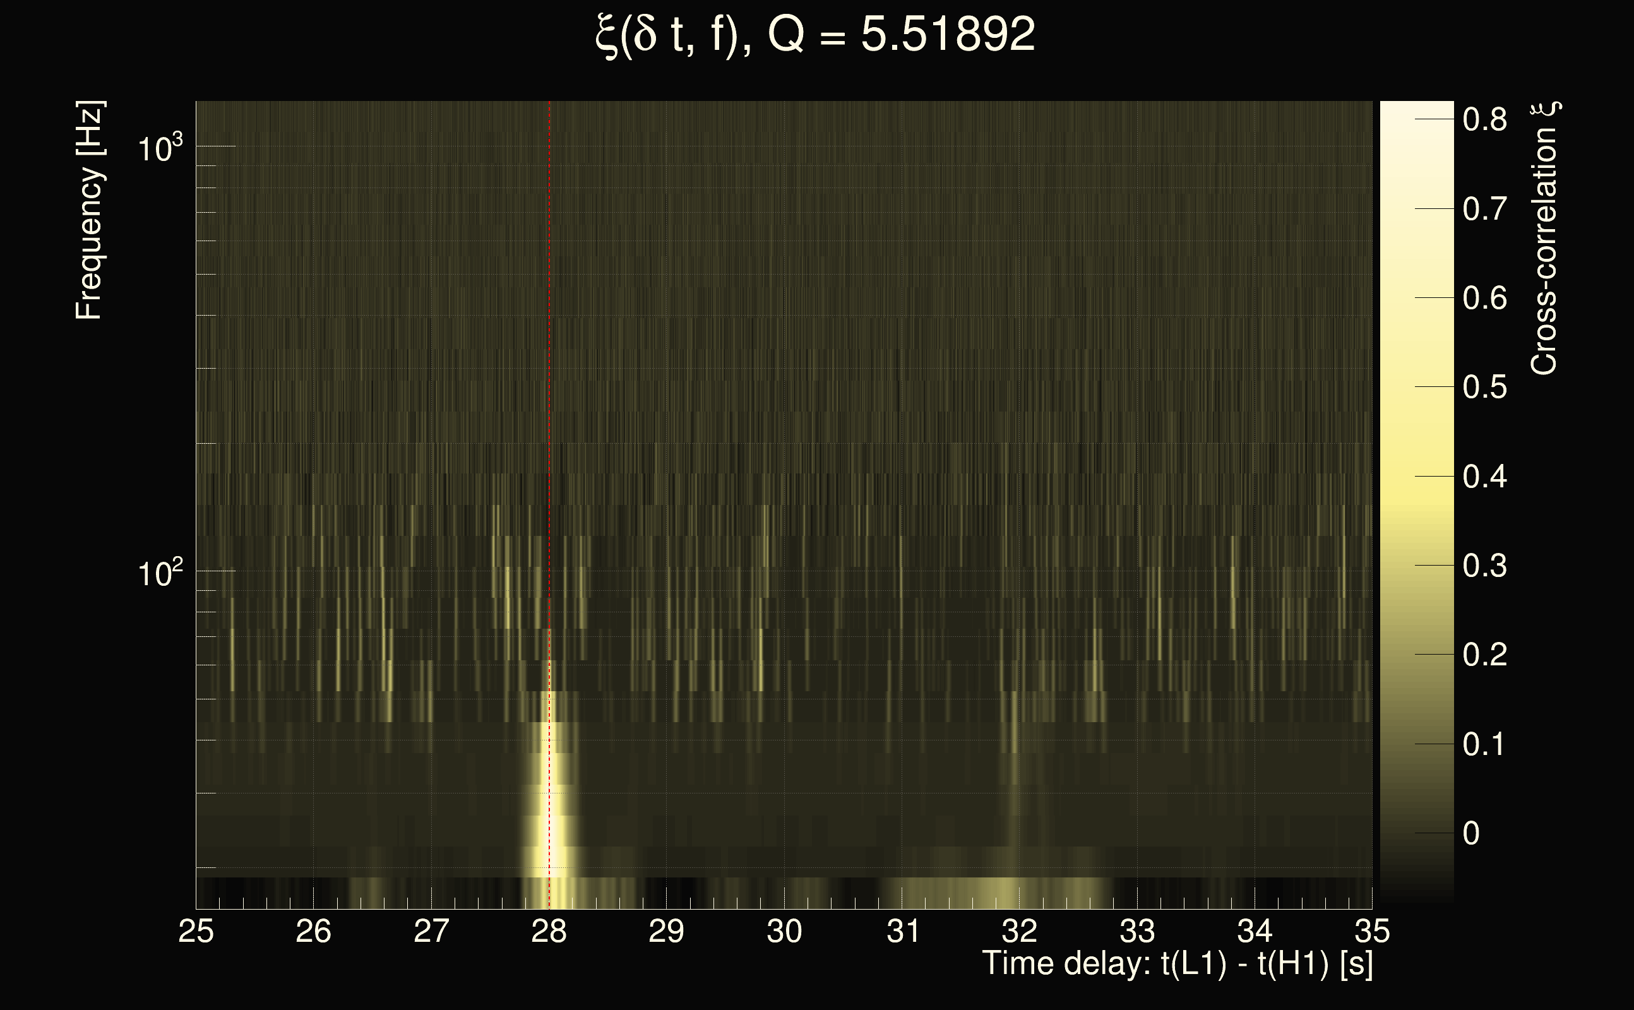Click the 10³ frequency tick label
Image resolution: width=1634 pixels, height=1010 pixels.
click(x=160, y=148)
